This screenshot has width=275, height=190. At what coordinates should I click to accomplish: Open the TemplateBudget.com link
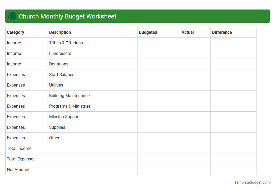(252, 182)
